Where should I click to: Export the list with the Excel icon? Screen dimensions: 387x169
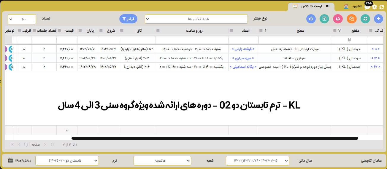(324, 19)
